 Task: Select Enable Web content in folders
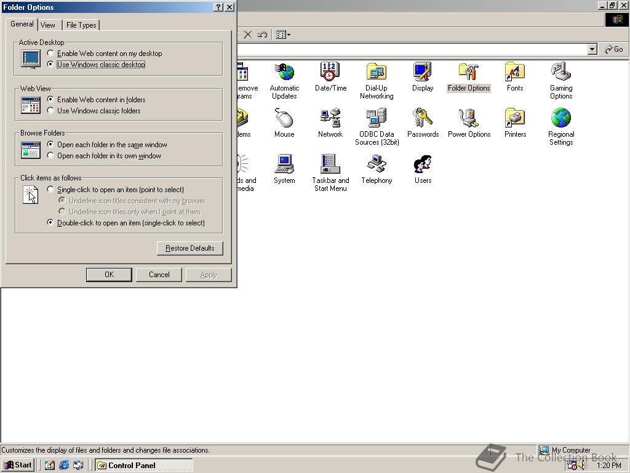pyautogui.click(x=97, y=99)
